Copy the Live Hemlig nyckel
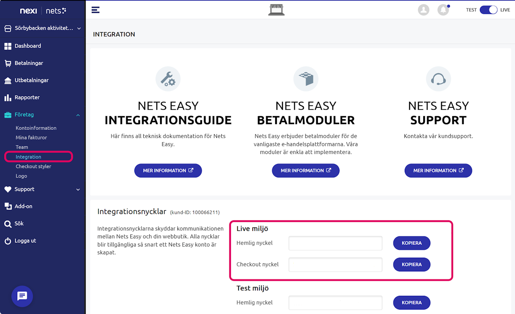This screenshot has height=314, width=515. click(x=412, y=243)
